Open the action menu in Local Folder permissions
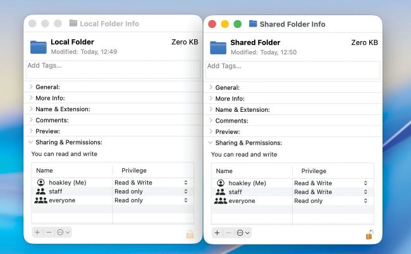The height and width of the screenshot is (254, 411). click(x=63, y=232)
